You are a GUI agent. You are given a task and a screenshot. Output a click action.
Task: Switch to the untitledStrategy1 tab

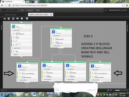point(10,15)
